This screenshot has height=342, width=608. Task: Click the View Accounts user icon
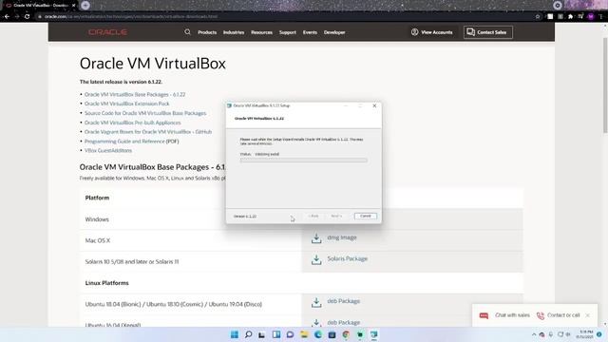(x=414, y=32)
